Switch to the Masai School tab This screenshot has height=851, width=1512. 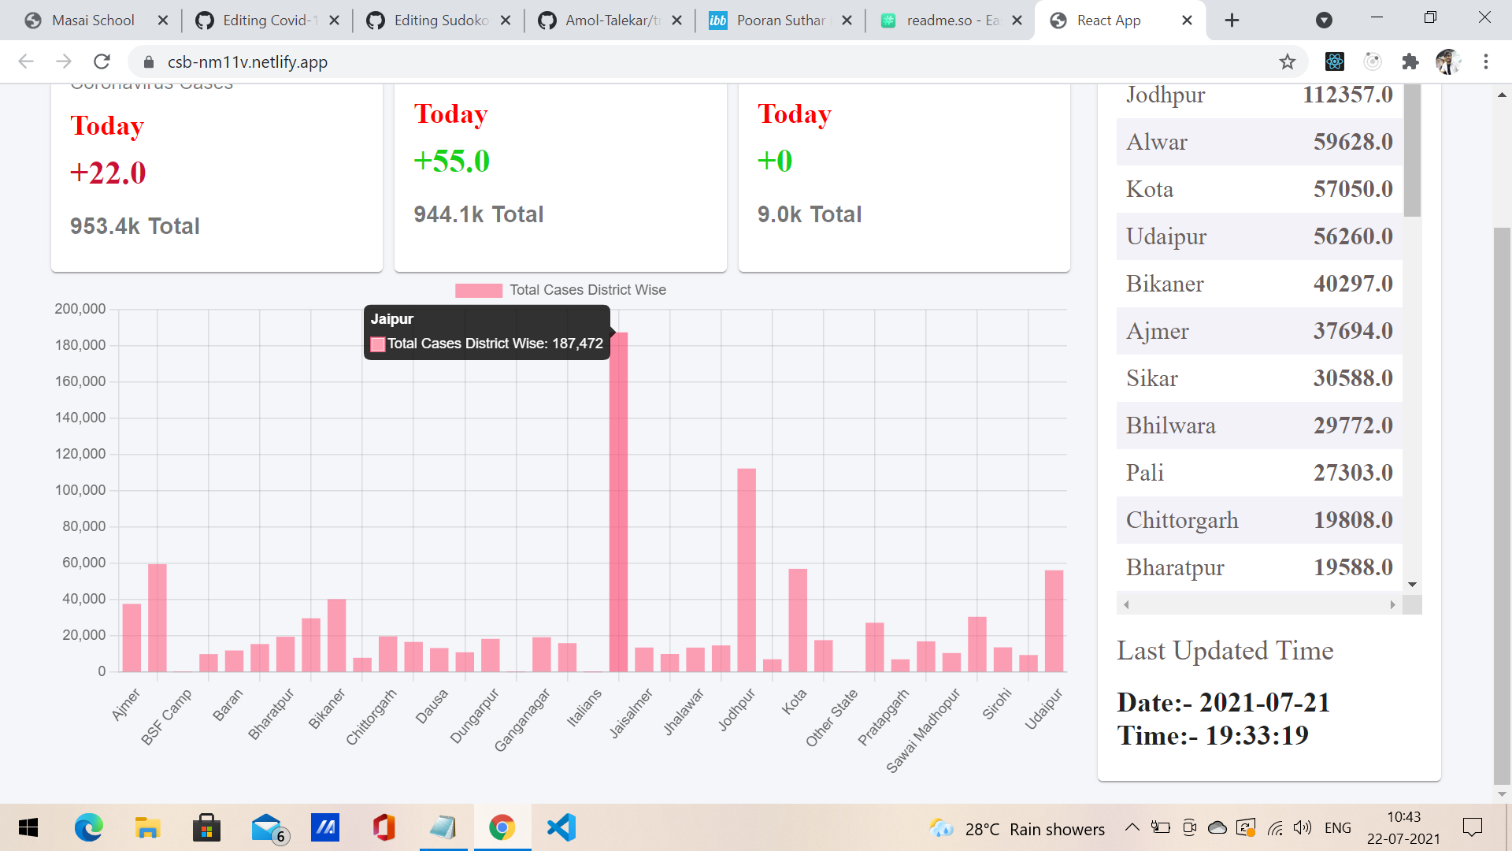(x=93, y=20)
